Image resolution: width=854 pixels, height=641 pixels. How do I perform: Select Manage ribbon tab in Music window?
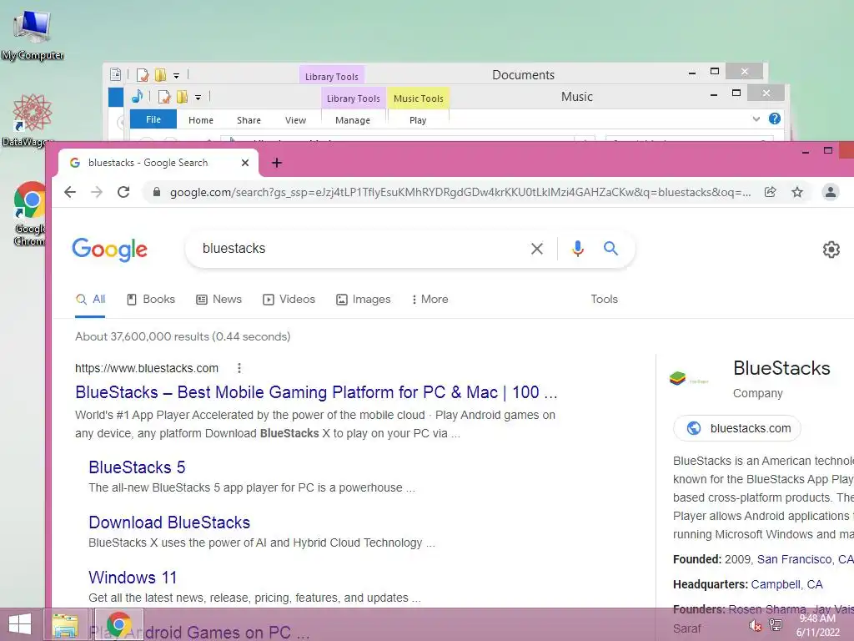point(353,120)
